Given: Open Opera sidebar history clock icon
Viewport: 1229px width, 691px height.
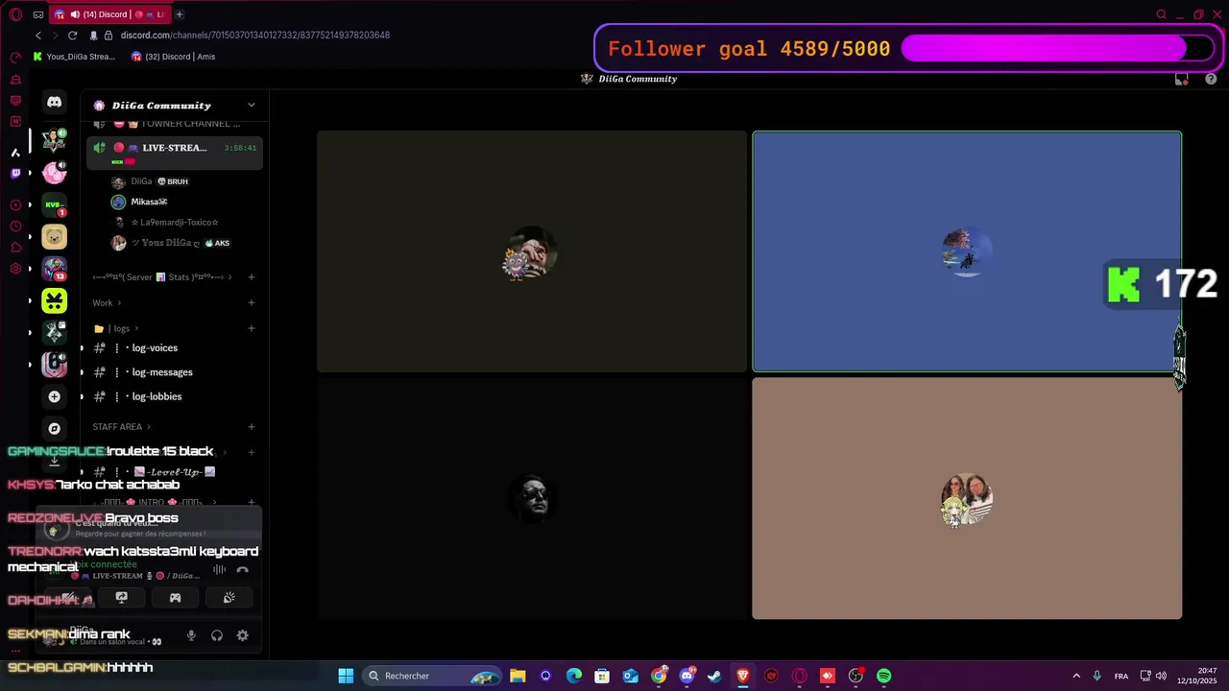Looking at the screenshot, I should tap(15, 226).
